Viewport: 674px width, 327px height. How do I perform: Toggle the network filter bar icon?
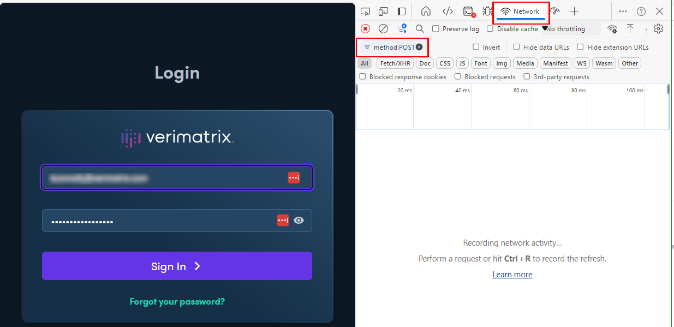pos(402,28)
